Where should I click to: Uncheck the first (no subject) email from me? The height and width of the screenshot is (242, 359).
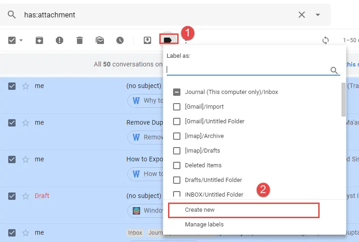point(12,86)
